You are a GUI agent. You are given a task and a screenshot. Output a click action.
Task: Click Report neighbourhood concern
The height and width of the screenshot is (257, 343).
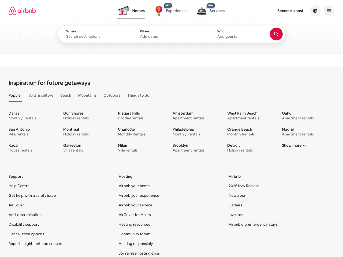click(36, 244)
